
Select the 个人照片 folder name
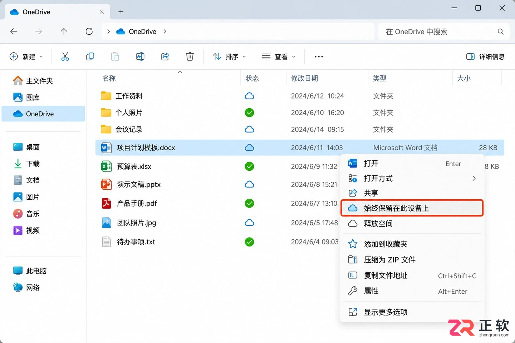pos(129,113)
